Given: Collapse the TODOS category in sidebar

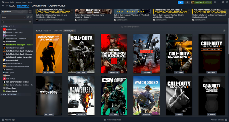Looking at the screenshot, I should point(2,26).
